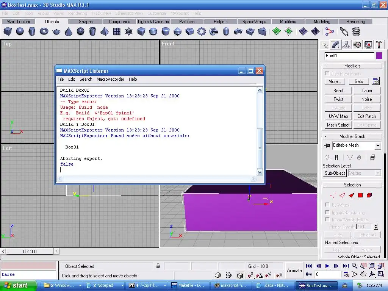This screenshot has width=388, height=291.
Task: Select the Cylinder primitive icon
Action: 32,31
